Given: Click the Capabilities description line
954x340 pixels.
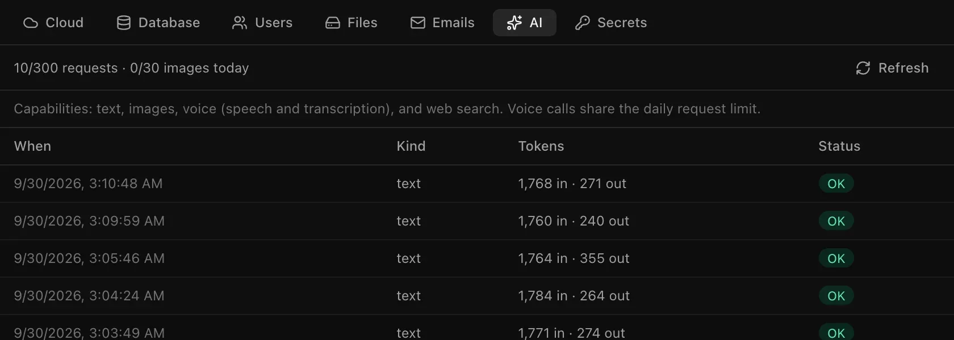Looking at the screenshot, I should click(x=387, y=109).
